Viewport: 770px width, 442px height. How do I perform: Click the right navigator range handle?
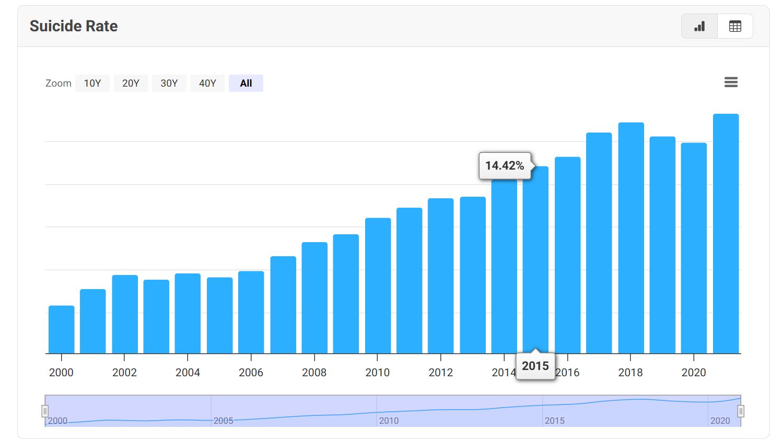[741, 411]
